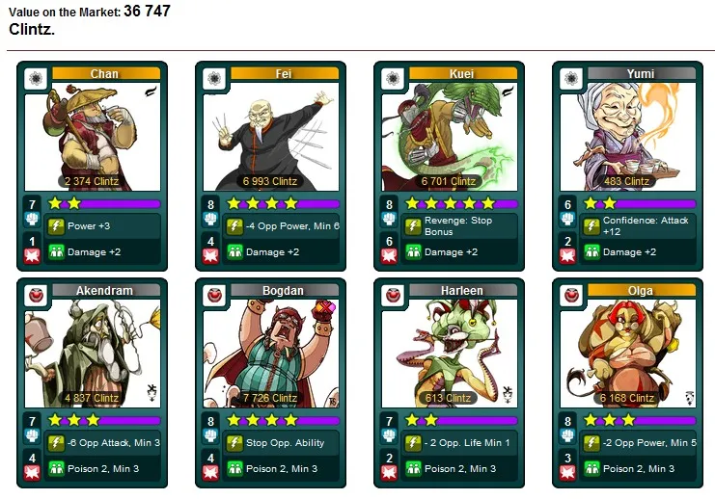Image resolution: width=715 pixels, height=499 pixels.
Task: Click the green bonus icon beside Yumi's 'Damage +2'
Action: (591, 251)
